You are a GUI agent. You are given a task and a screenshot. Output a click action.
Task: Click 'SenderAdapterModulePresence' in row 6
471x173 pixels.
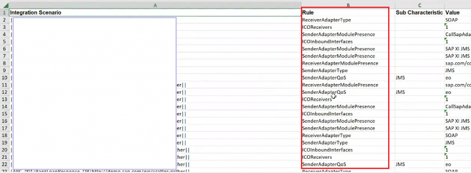pyautogui.click(x=339, y=49)
